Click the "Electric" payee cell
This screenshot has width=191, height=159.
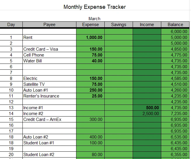50,78
